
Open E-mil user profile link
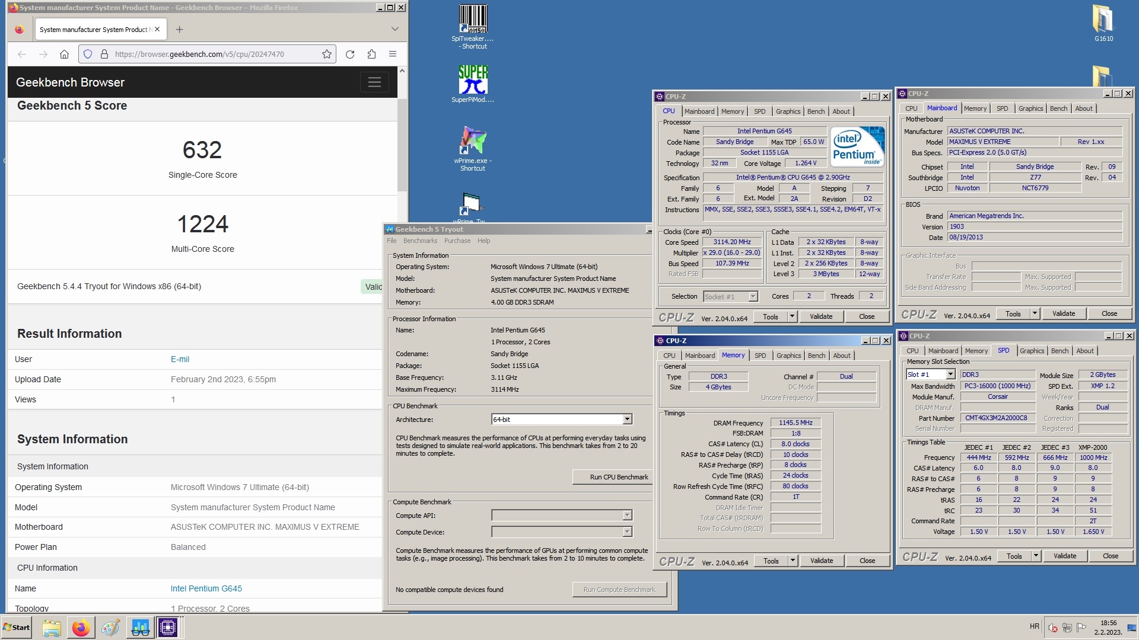point(180,359)
